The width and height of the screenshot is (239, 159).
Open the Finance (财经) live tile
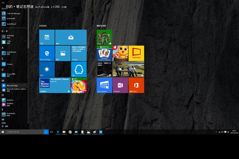pyautogui.click(x=104, y=69)
